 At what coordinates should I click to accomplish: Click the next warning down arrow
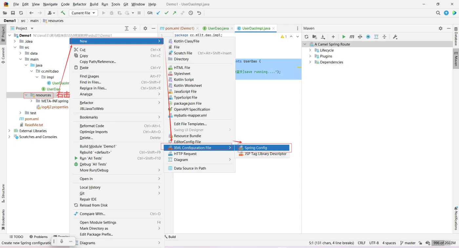point(298,37)
